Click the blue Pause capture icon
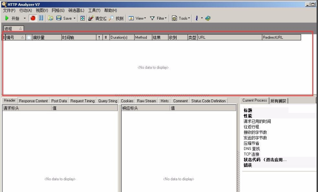The image size is (318, 192). (41, 18)
